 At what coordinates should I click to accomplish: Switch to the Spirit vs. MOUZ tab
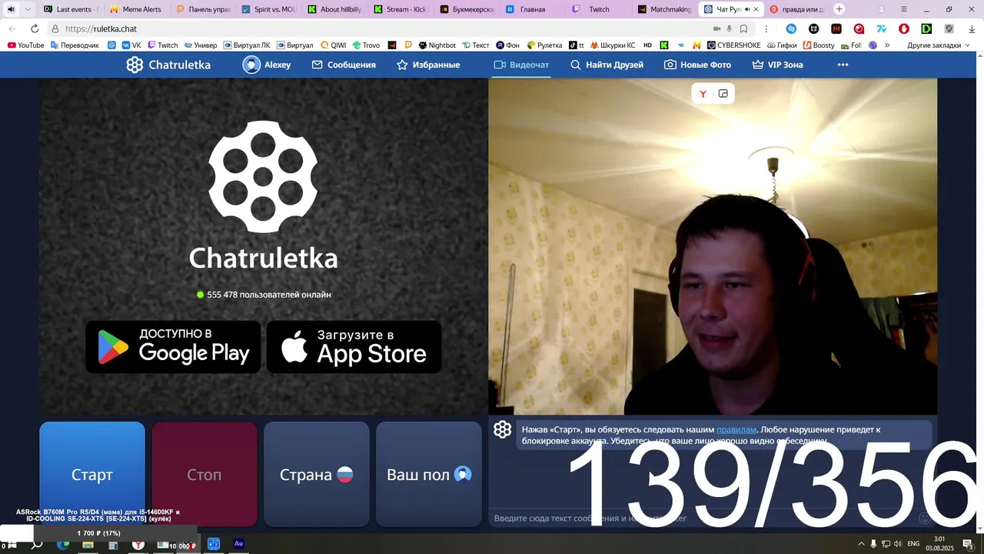point(268,9)
